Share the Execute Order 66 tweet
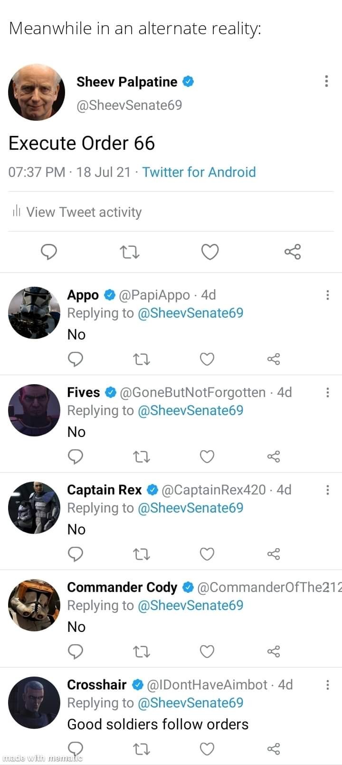 292,252
